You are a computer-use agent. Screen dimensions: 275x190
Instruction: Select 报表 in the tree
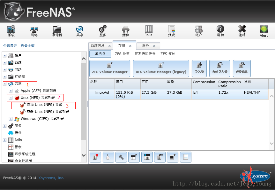pos(18,147)
